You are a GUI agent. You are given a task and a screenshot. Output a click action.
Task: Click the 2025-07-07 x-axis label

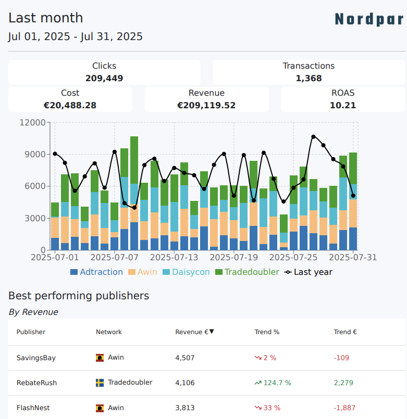tap(115, 257)
